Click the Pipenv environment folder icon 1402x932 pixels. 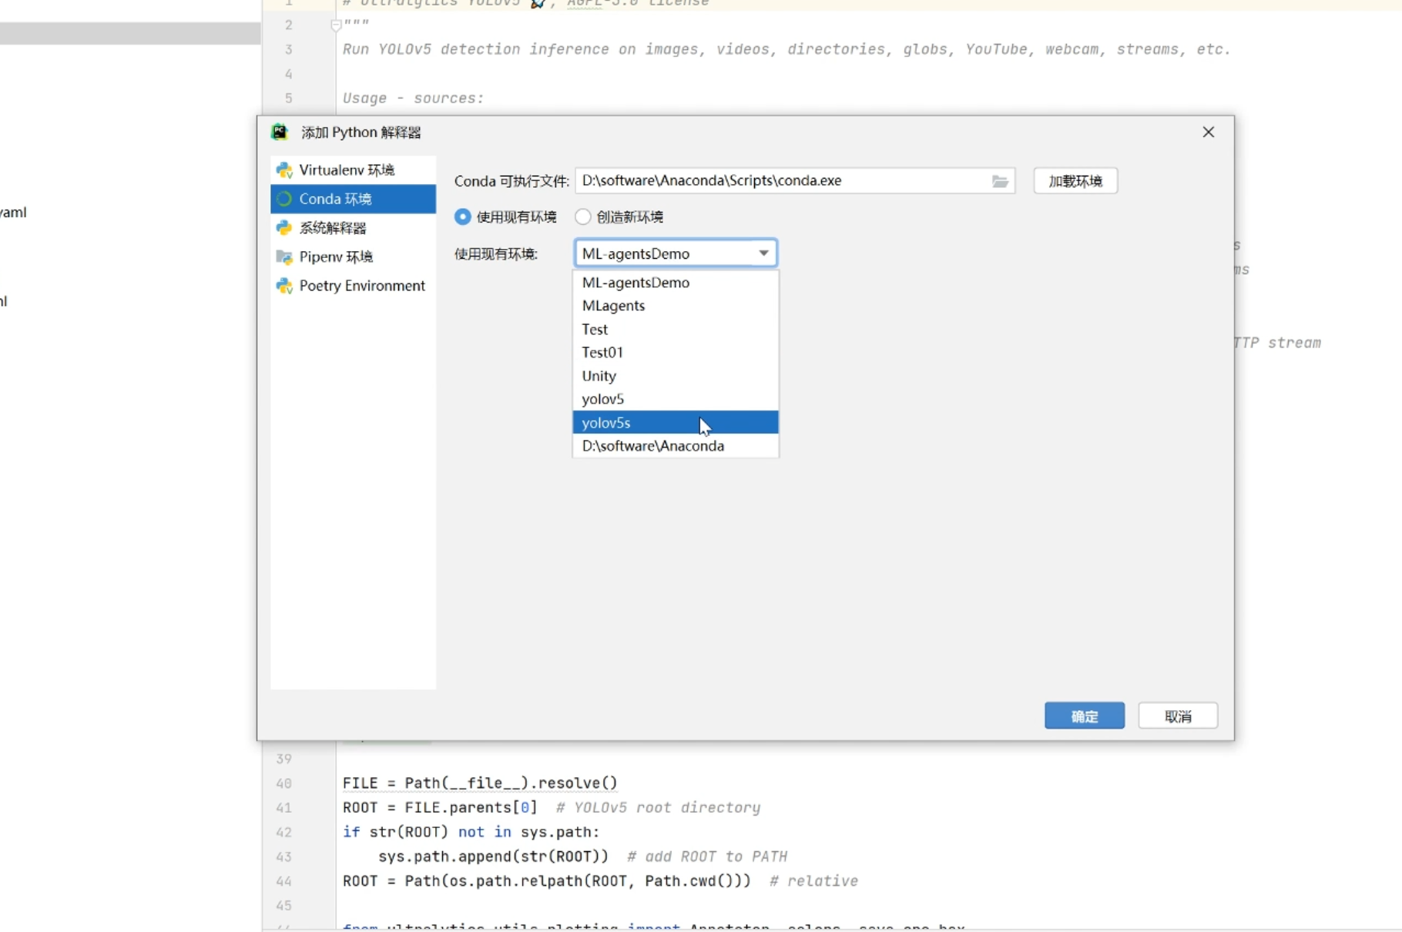click(284, 256)
